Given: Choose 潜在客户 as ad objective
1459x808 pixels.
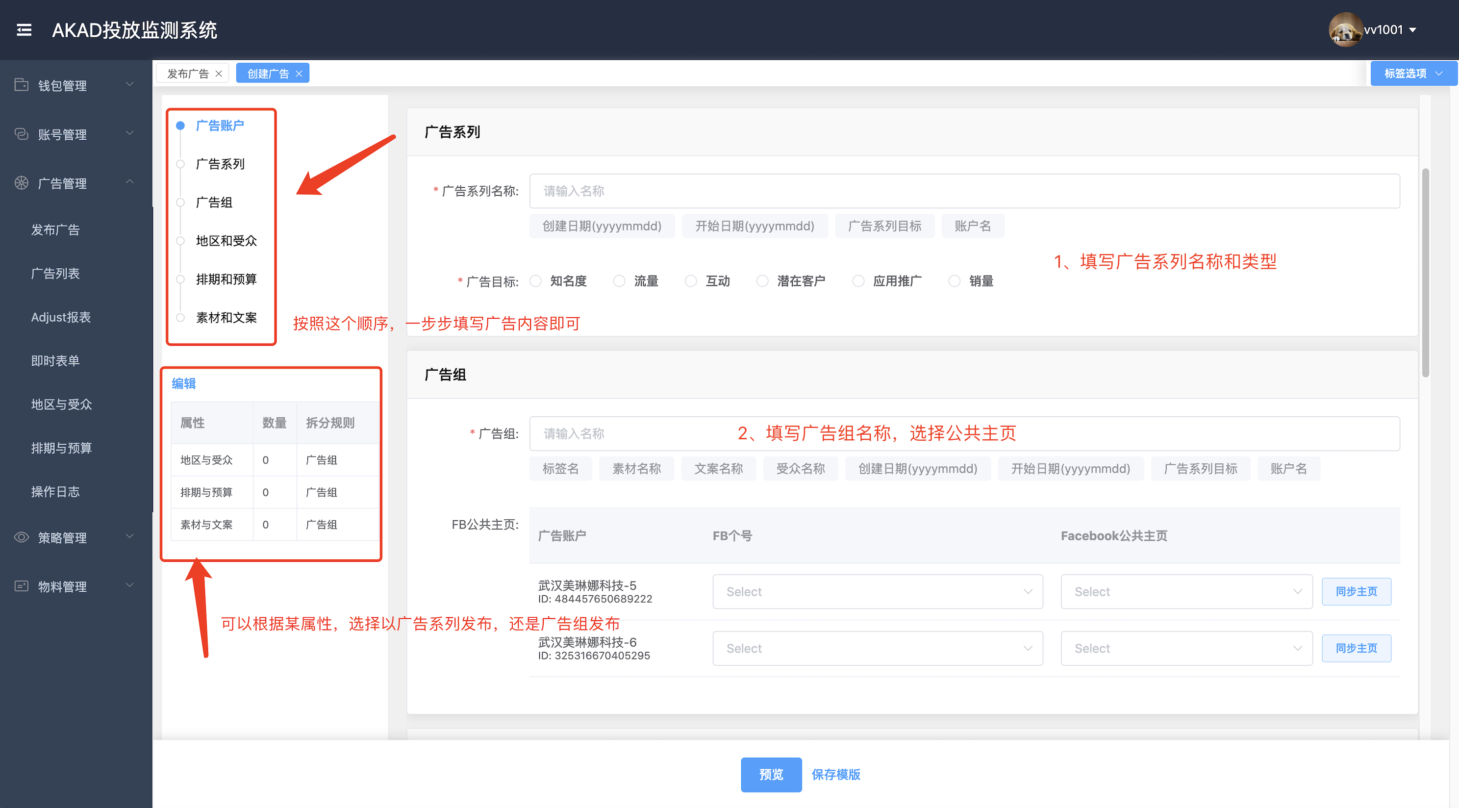Looking at the screenshot, I should tap(762, 281).
